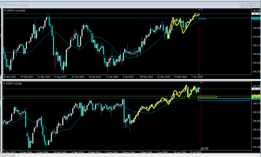
Task: Click the 146.855 price on the Weekly scale
Action: 256,54
